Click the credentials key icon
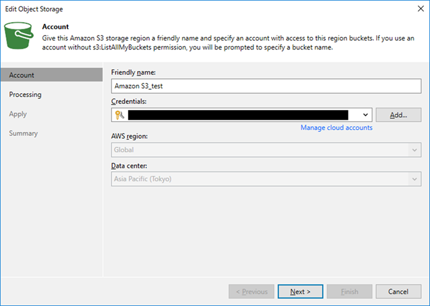 120,115
